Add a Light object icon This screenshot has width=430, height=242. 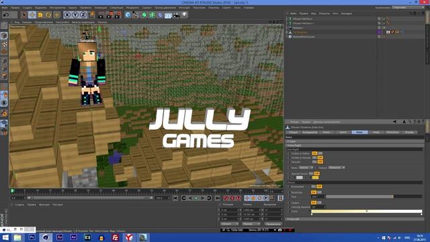tap(184, 15)
